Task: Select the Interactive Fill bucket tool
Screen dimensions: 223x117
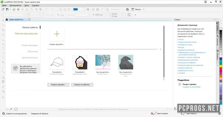Action: point(3,91)
